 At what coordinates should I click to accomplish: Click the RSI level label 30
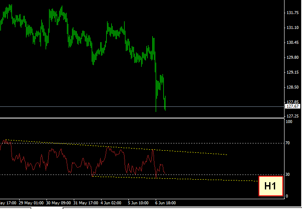click(x=287, y=175)
